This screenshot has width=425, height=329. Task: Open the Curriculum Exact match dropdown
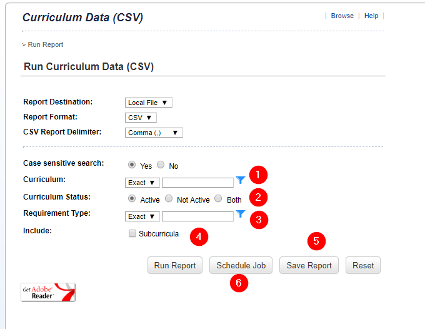click(x=142, y=183)
